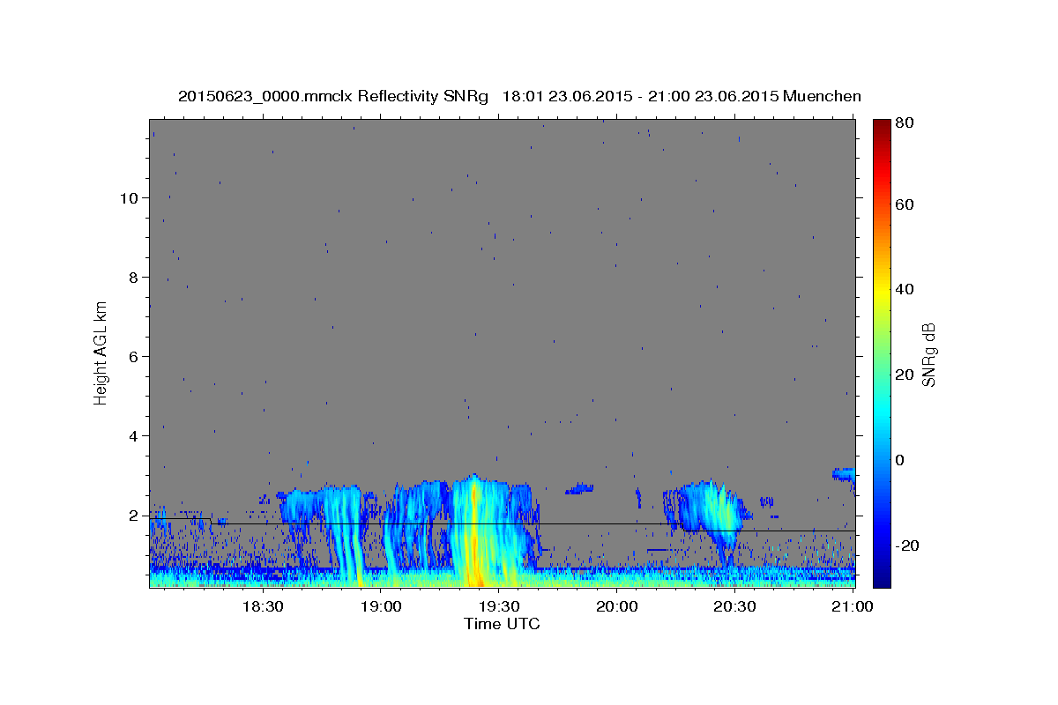The image size is (1058, 705).
Task: Click the height tick label 10
Action: tap(130, 198)
